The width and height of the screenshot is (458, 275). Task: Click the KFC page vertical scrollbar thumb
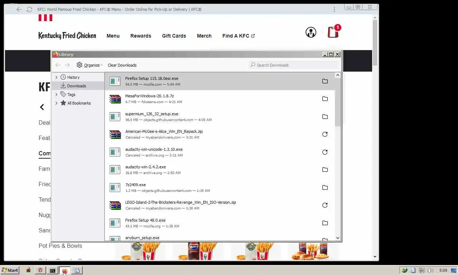pyautogui.click(x=375, y=42)
